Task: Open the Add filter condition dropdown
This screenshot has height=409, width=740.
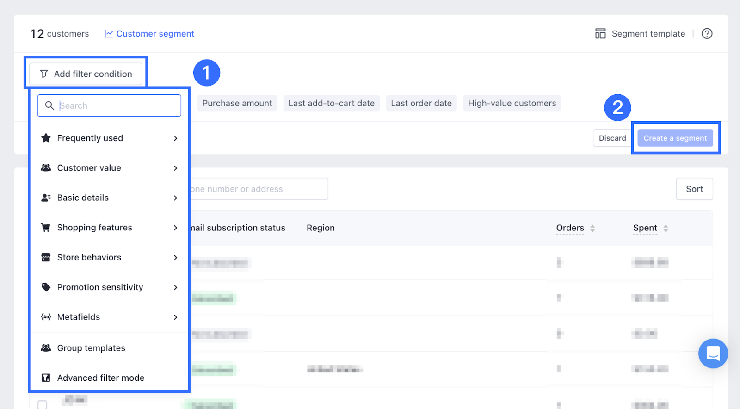Action: pos(86,74)
